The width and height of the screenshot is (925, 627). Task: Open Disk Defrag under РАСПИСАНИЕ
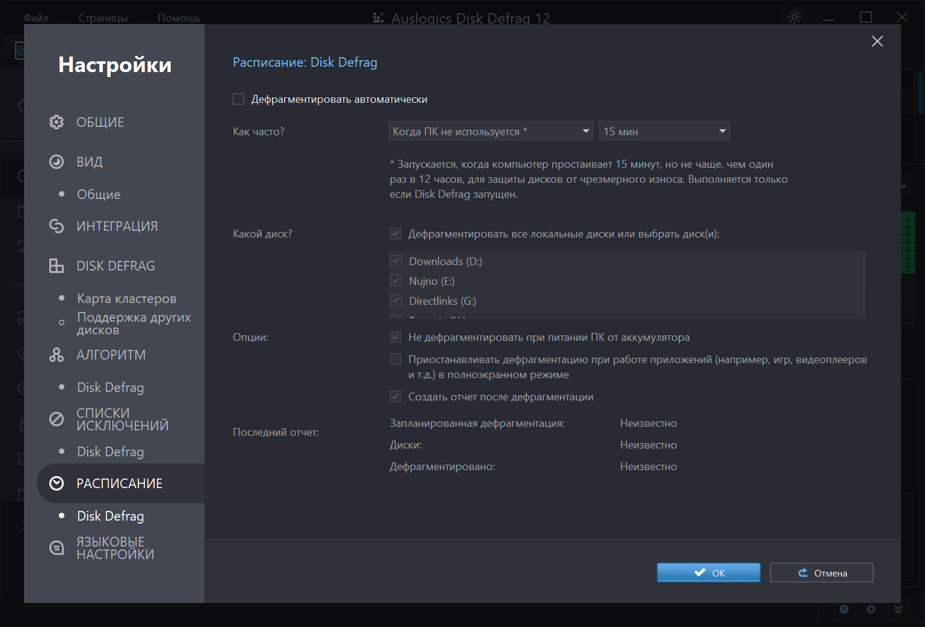111,516
